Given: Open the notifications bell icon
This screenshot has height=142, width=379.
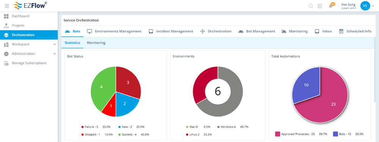Looking at the screenshot, I should click(x=331, y=6).
